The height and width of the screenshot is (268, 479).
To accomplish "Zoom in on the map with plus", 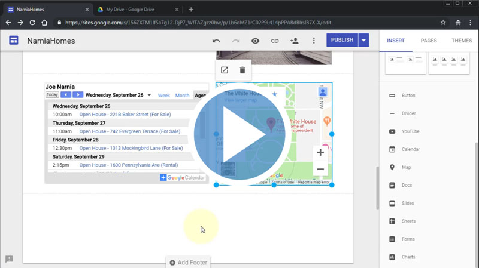I will [320, 152].
